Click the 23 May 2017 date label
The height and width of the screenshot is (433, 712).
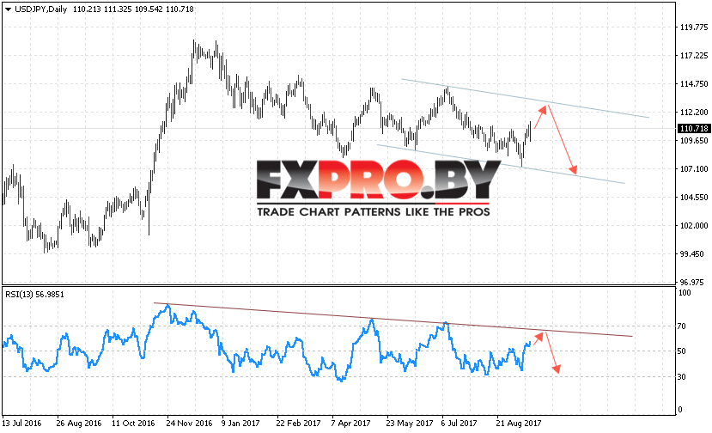point(410,423)
